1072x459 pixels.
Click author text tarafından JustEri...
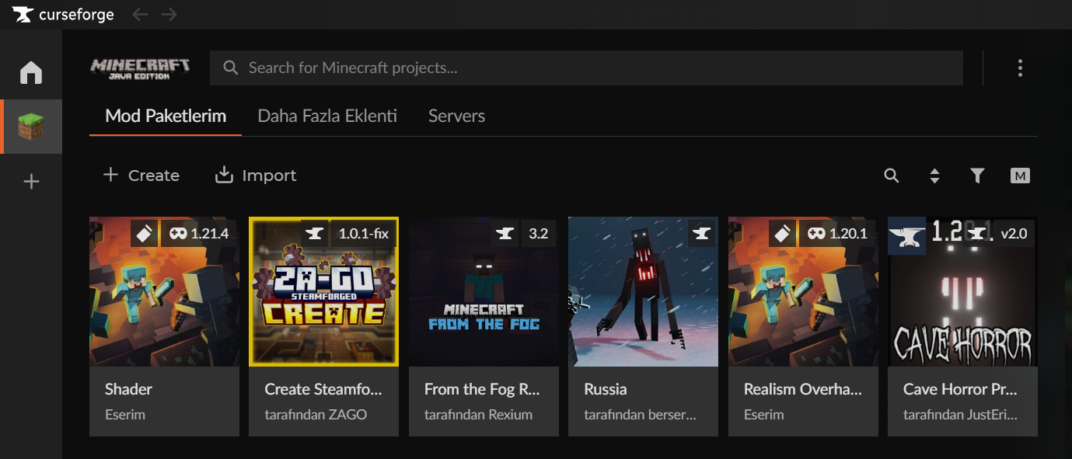960,415
